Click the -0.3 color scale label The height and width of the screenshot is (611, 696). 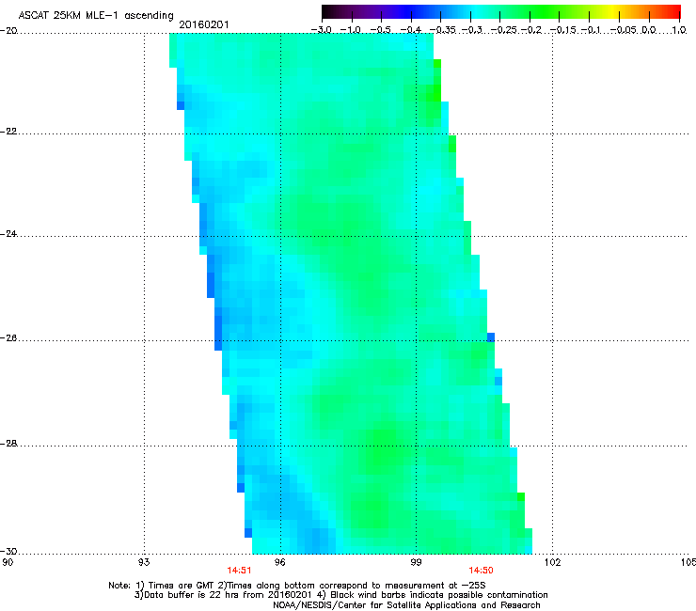pyautogui.click(x=471, y=30)
